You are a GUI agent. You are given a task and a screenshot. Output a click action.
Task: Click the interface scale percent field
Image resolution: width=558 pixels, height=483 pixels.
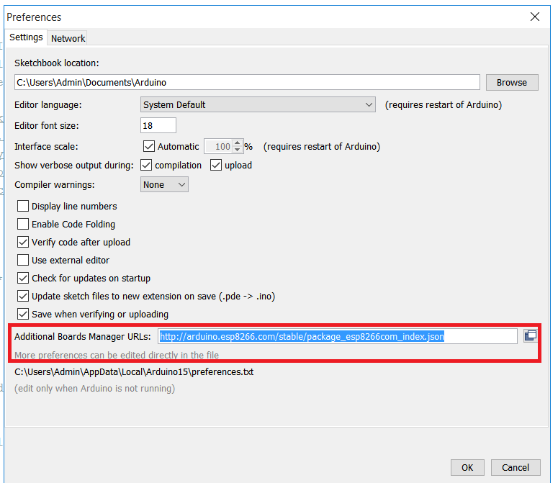pyautogui.click(x=218, y=146)
